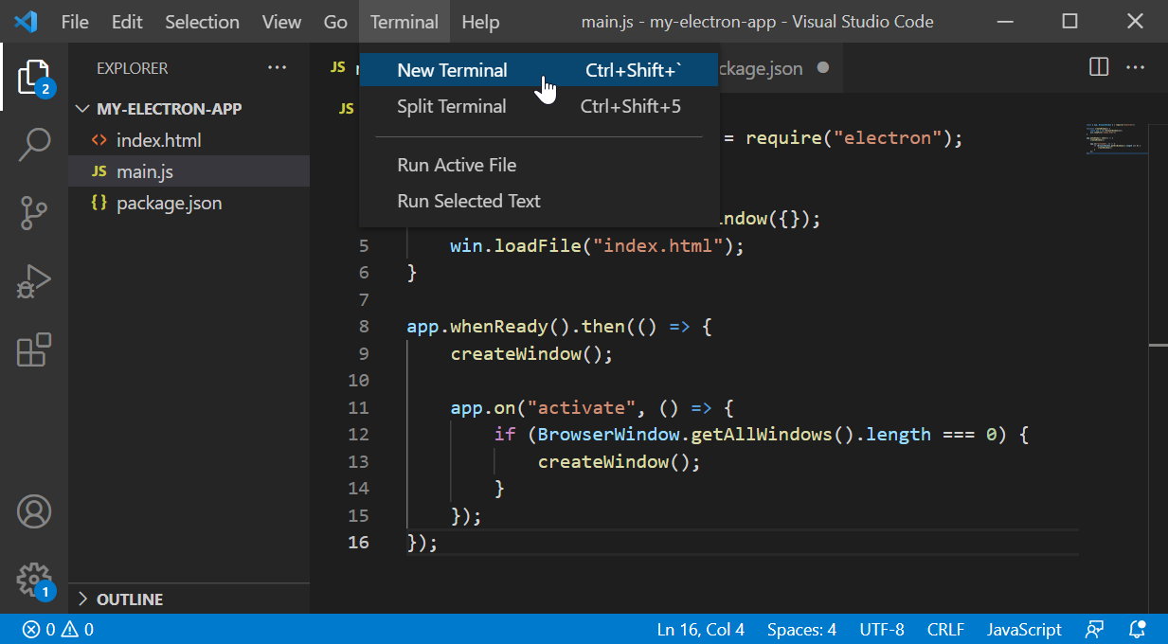Open package.json in the explorer
Image resolution: width=1168 pixels, height=644 pixels.
point(189,203)
